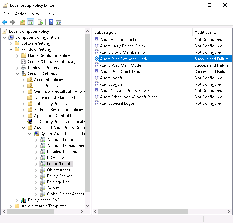Click the Computer Configuration icon

[11, 37]
